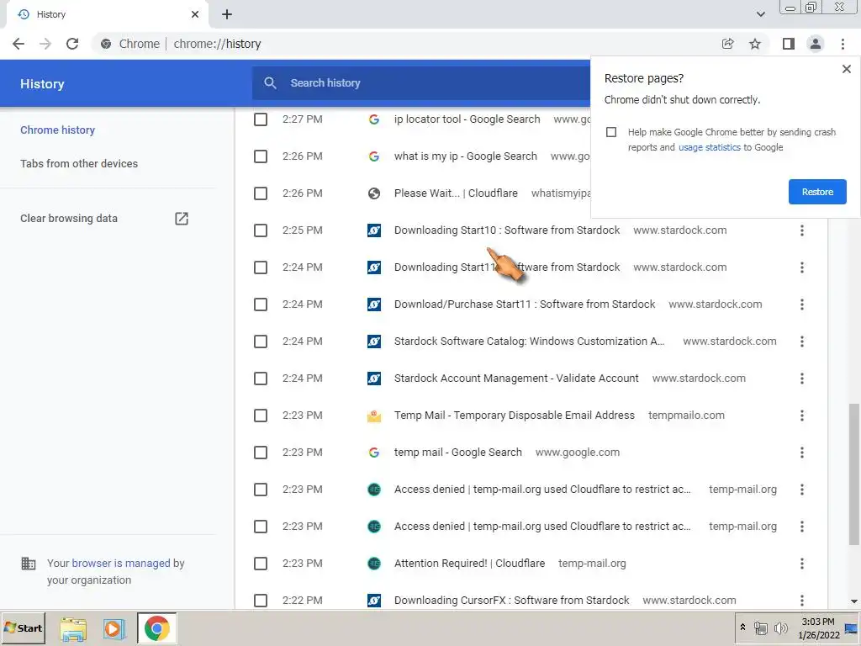This screenshot has height=646, width=861.
Task: Click the Stardock favicon of Downloading CursorFX
Action: [374, 601]
